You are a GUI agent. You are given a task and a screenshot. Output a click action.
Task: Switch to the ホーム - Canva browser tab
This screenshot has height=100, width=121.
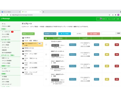click(11, 12)
